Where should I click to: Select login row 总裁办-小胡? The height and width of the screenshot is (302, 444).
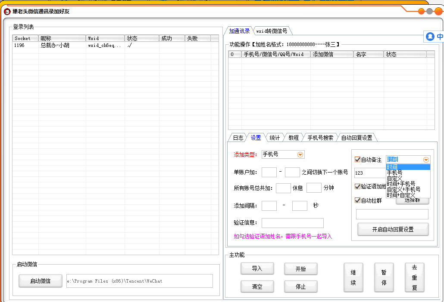tap(116, 45)
